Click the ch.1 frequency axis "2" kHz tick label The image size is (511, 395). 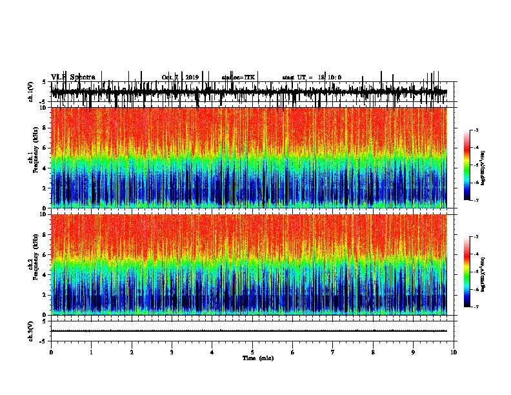45,188
